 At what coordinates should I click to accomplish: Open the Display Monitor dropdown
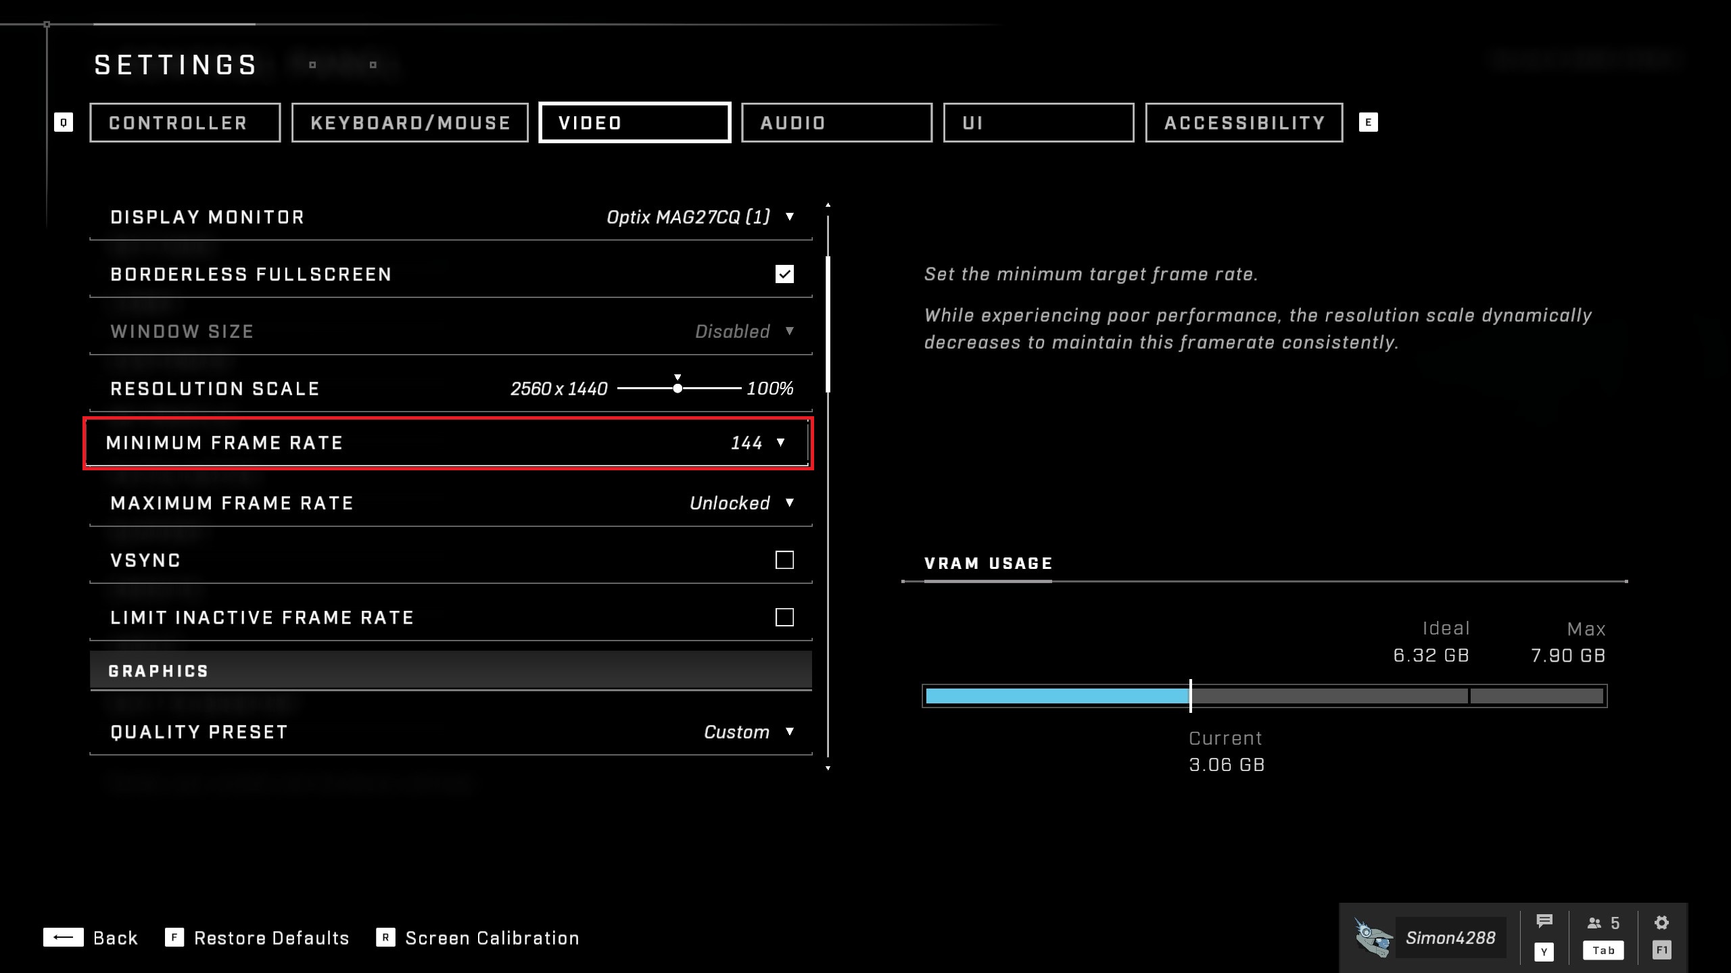(789, 217)
